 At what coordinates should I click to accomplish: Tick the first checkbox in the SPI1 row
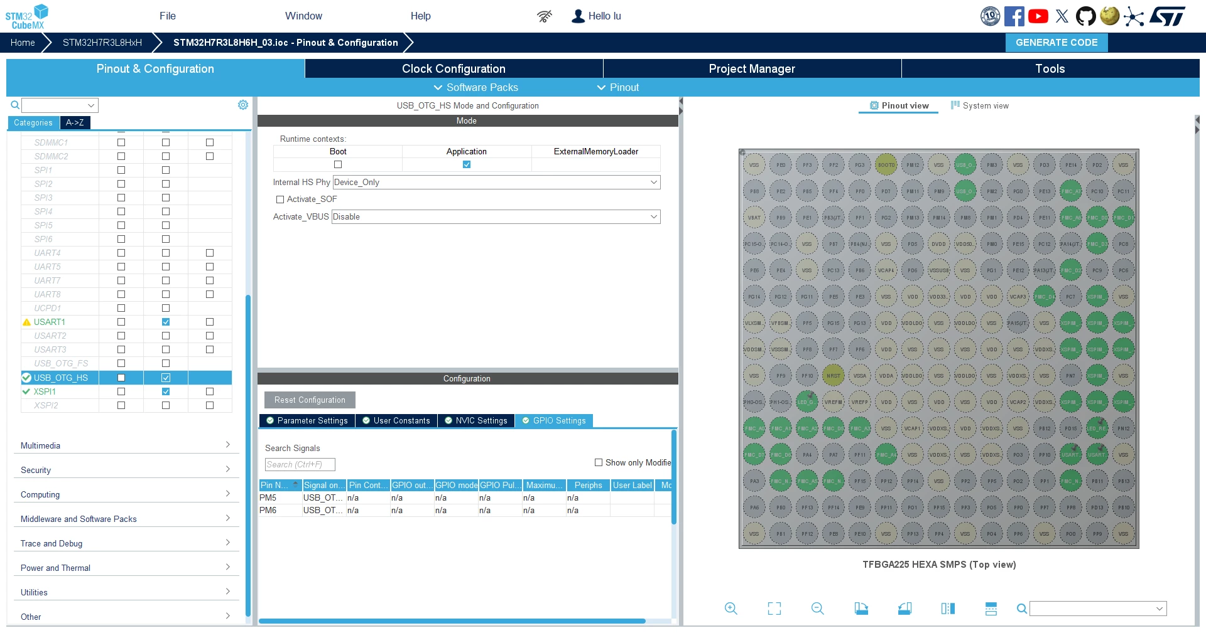click(121, 170)
